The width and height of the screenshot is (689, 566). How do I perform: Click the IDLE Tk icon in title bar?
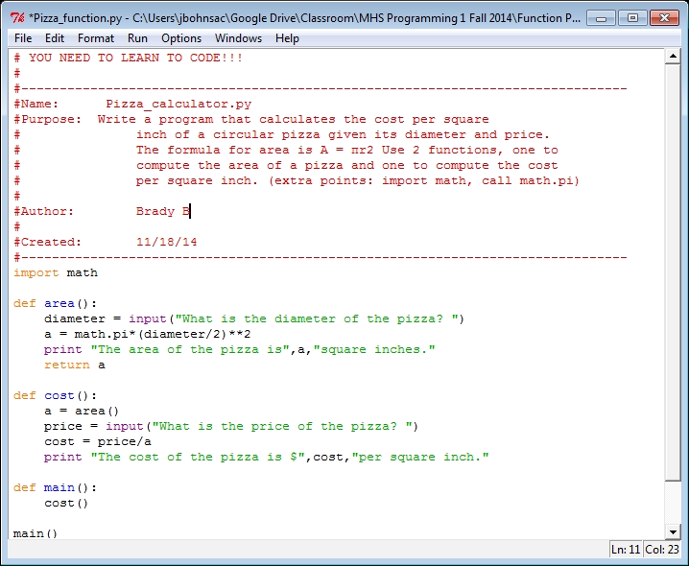(17, 18)
